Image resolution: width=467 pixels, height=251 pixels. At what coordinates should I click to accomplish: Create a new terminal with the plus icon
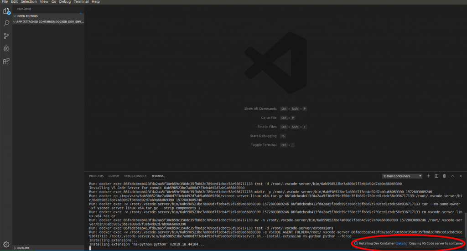tap(428, 176)
